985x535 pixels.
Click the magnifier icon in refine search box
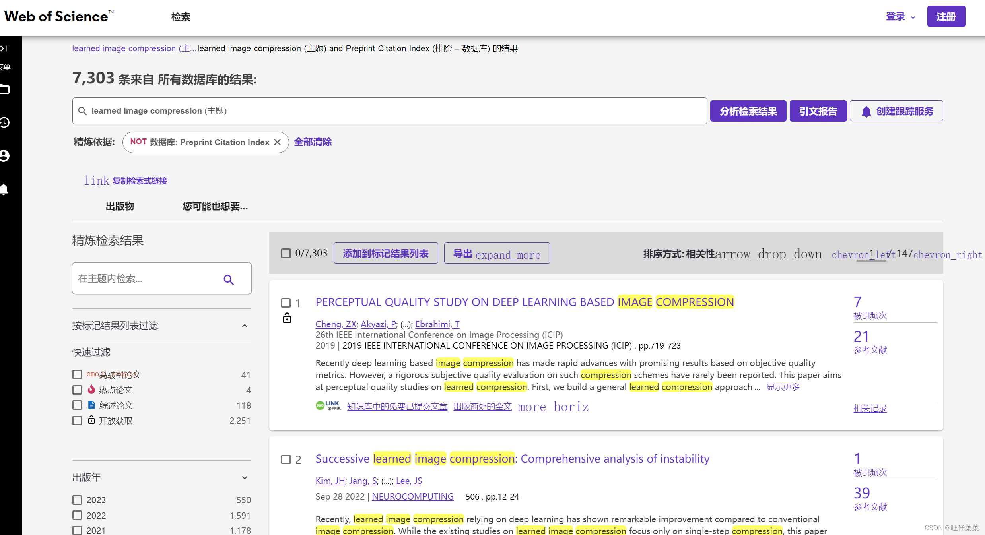coord(228,280)
